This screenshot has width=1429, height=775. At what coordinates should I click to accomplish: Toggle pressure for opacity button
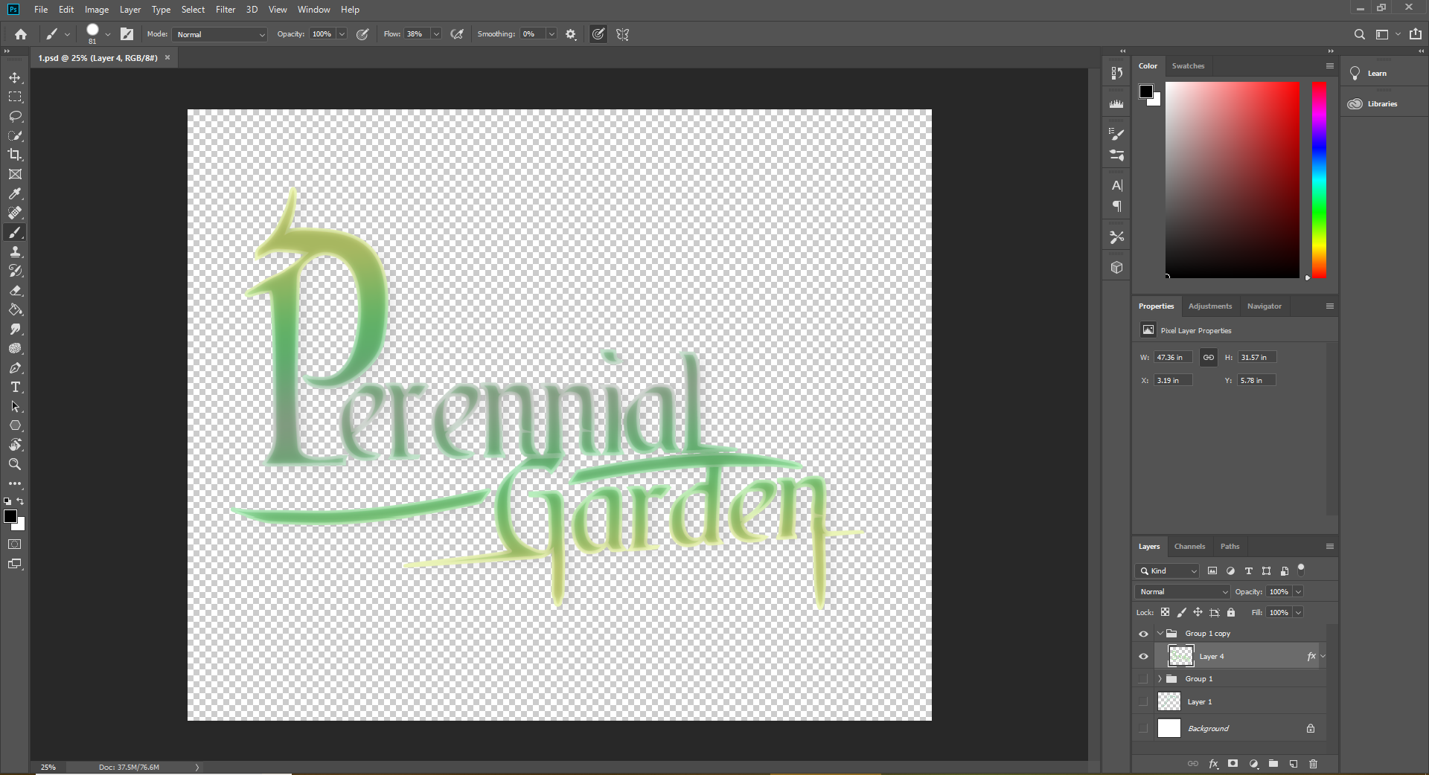(362, 34)
